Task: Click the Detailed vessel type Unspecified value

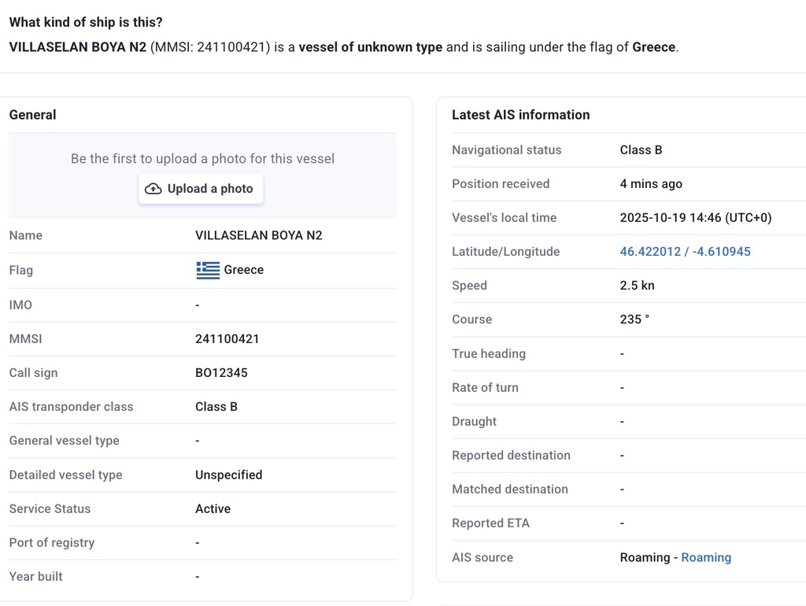Action: (228, 475)
